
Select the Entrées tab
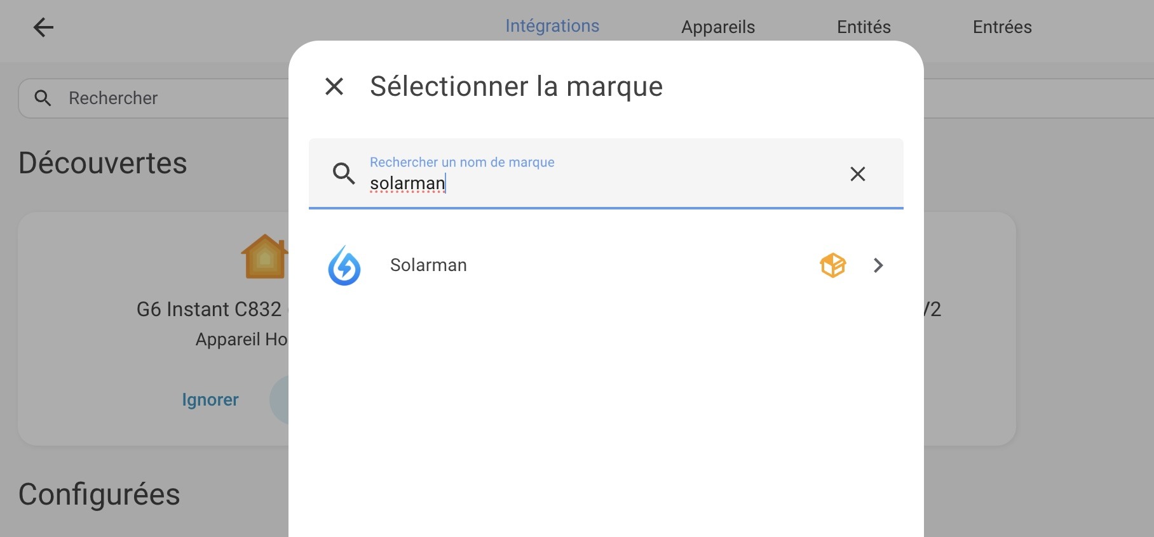point(1001,27)
